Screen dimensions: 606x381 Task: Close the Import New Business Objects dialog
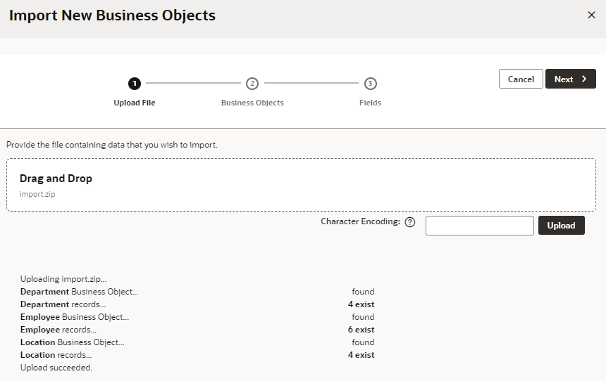(x=591, y=15)
